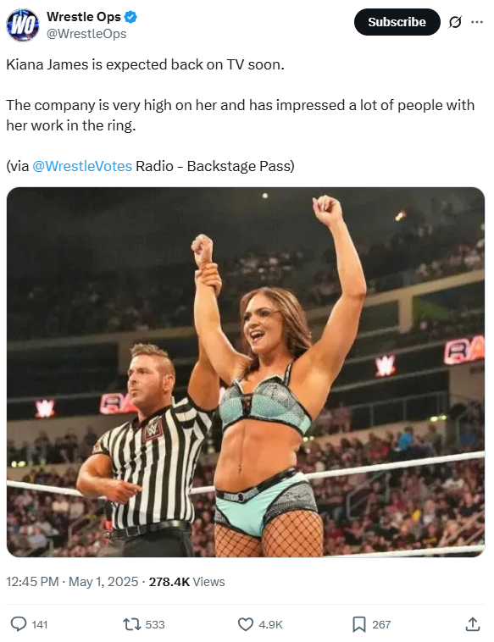Open the 533 reposts count
The height and width of the screenshot is (642, 494).
pos(155,625)
